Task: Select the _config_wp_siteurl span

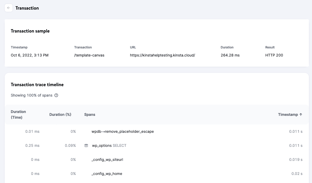Action: [x=107, y=160]
